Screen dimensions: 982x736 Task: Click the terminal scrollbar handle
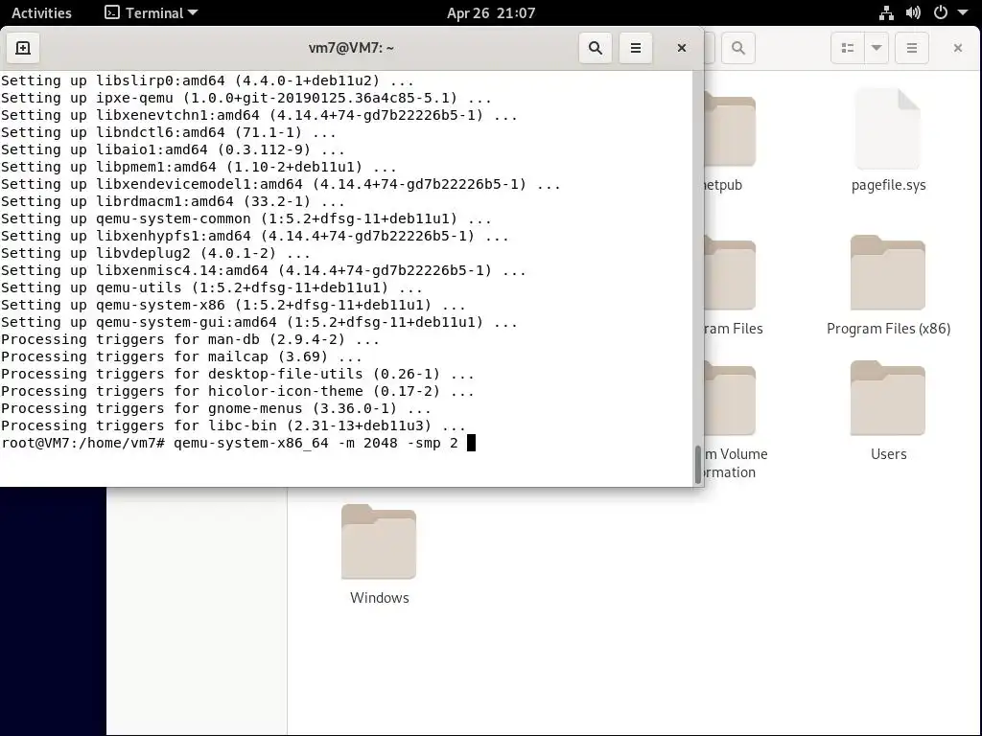point(698,464)
